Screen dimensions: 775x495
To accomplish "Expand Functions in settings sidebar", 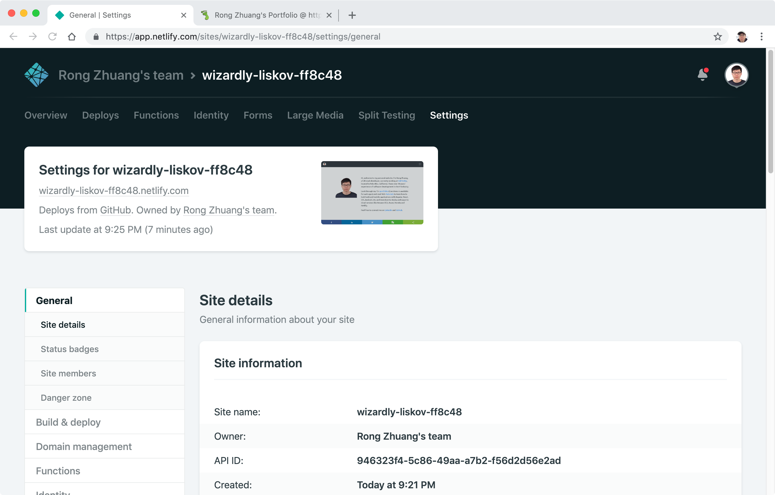I will point(105,471).
